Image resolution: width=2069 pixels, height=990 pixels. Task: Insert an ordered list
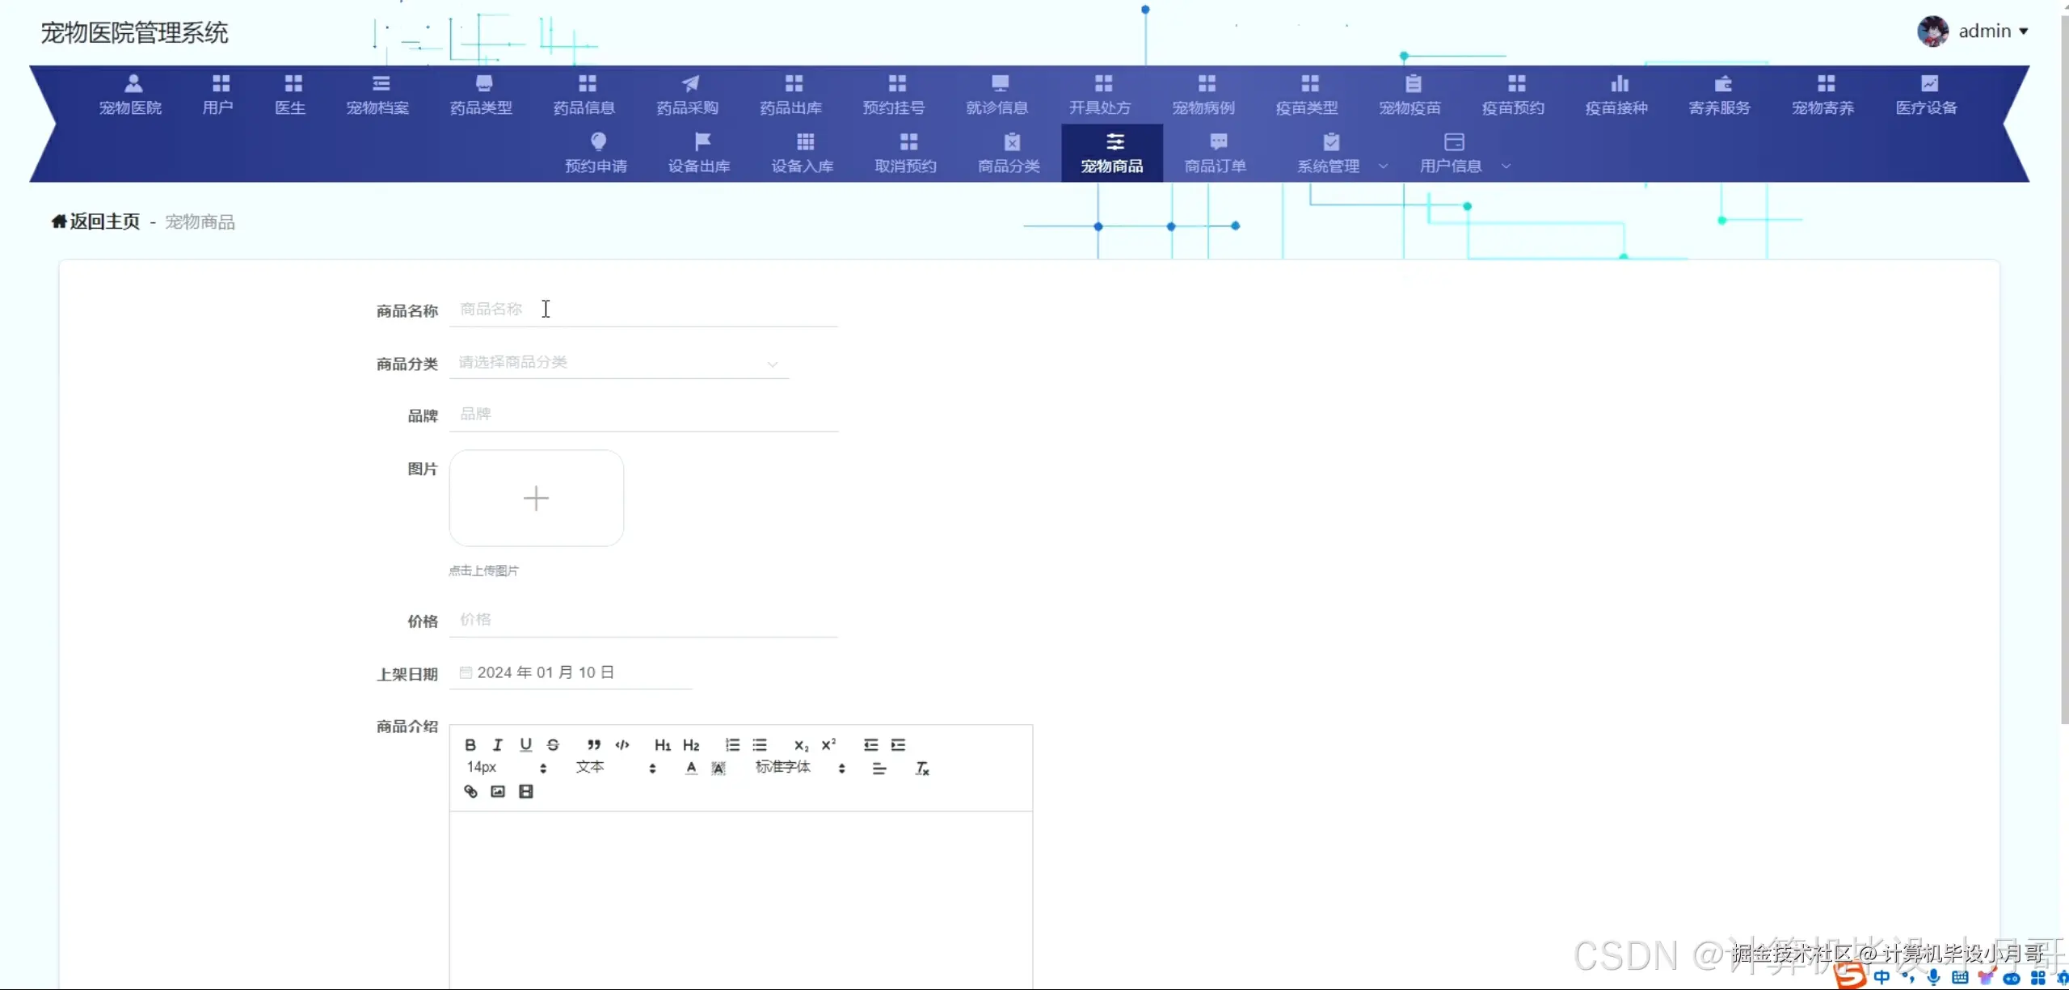tap(732, 744)
